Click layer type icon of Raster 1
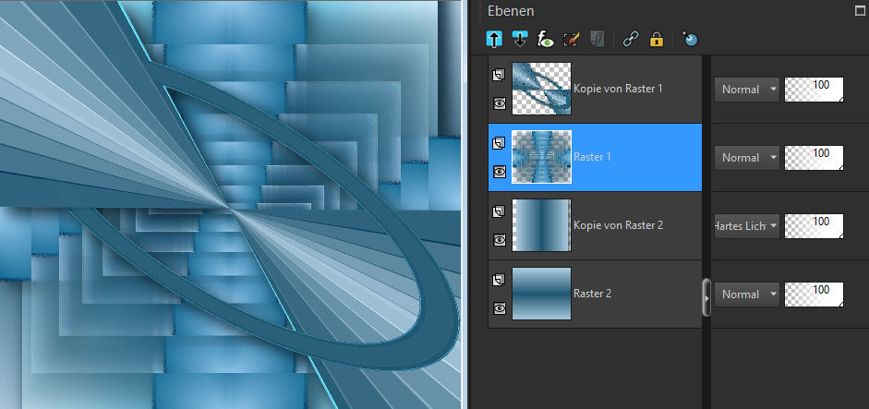Image resolution: width=869 pixels, height=409 pixels. click(499, 143)
